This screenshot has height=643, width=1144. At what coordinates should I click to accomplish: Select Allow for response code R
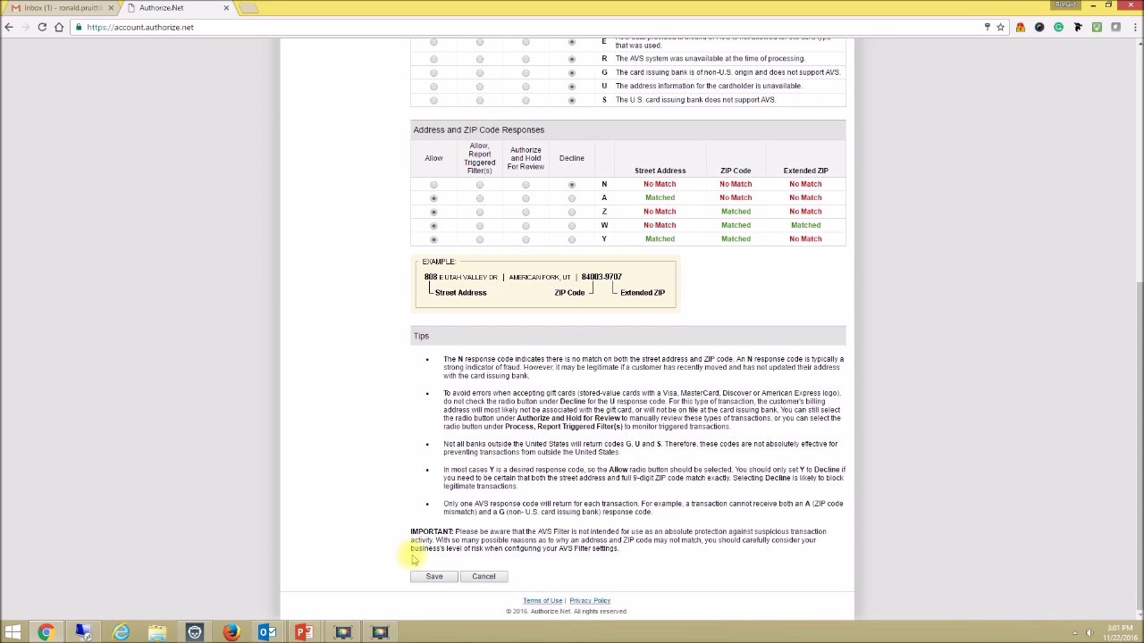point(433,59)
